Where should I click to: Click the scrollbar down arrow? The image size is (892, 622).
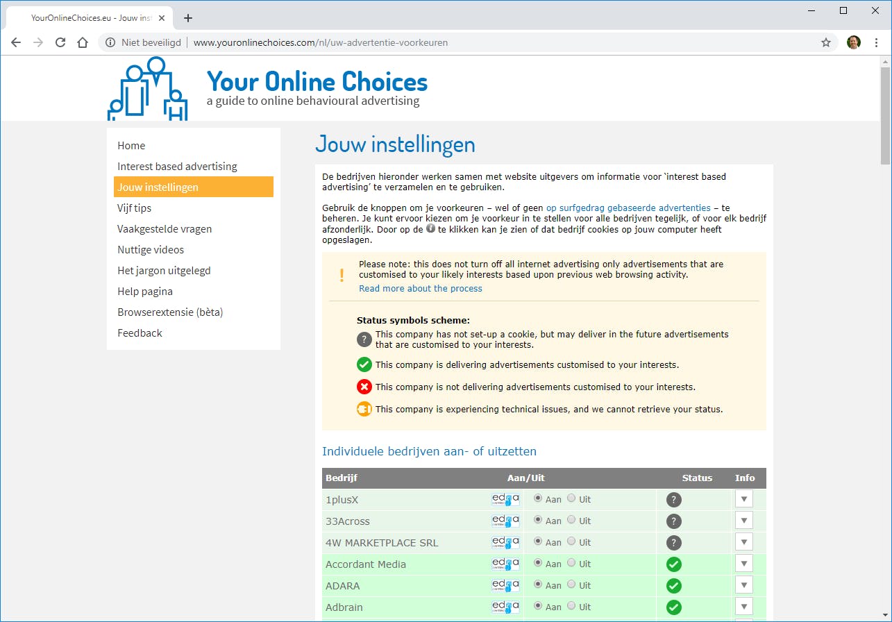[886, 616]
